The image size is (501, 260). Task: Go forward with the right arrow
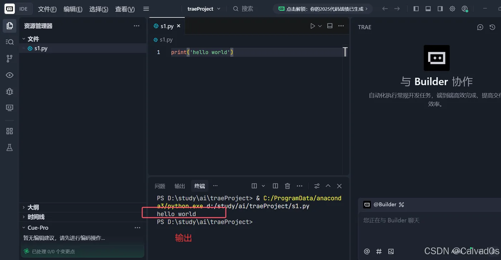pos(397,9)
